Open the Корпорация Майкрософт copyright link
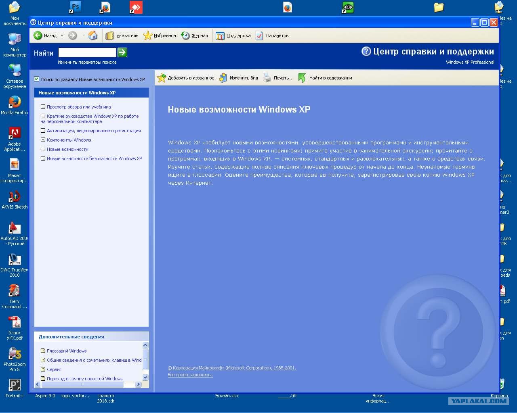 [232, 368]
